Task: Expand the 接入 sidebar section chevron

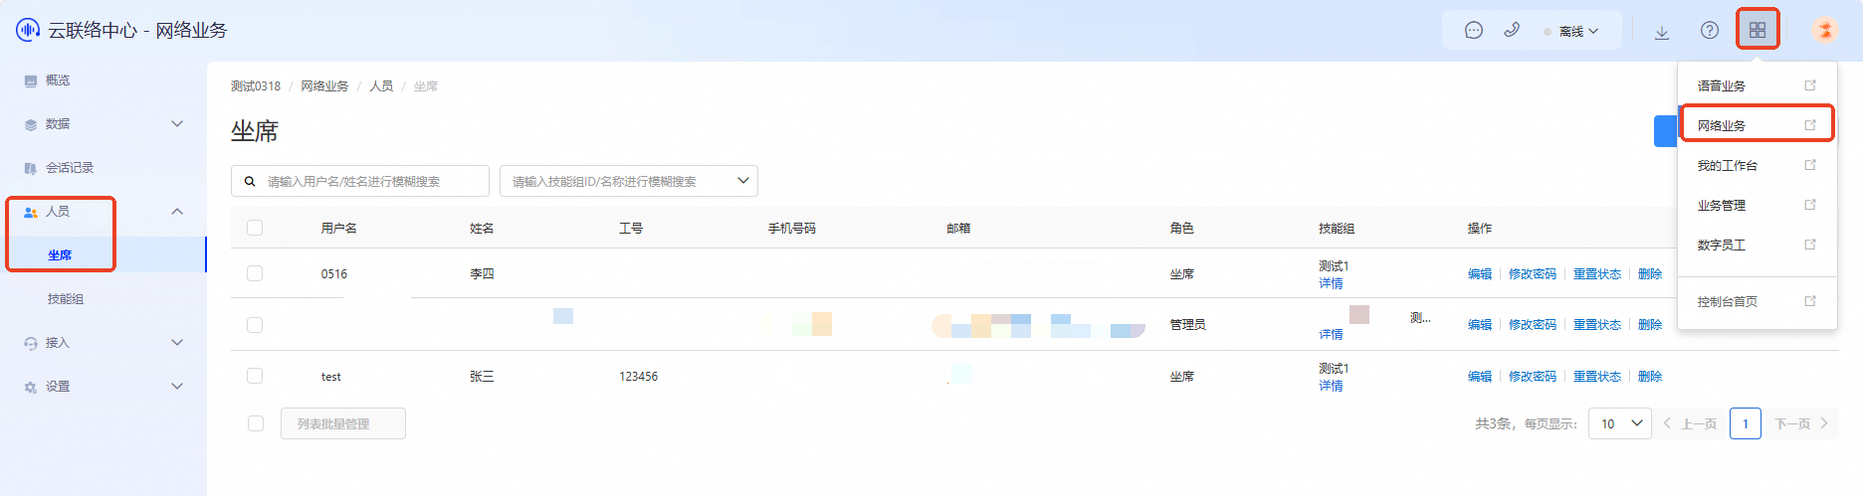Action: pos(177,343)
